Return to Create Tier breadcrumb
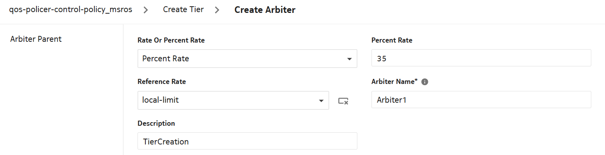 183,10
